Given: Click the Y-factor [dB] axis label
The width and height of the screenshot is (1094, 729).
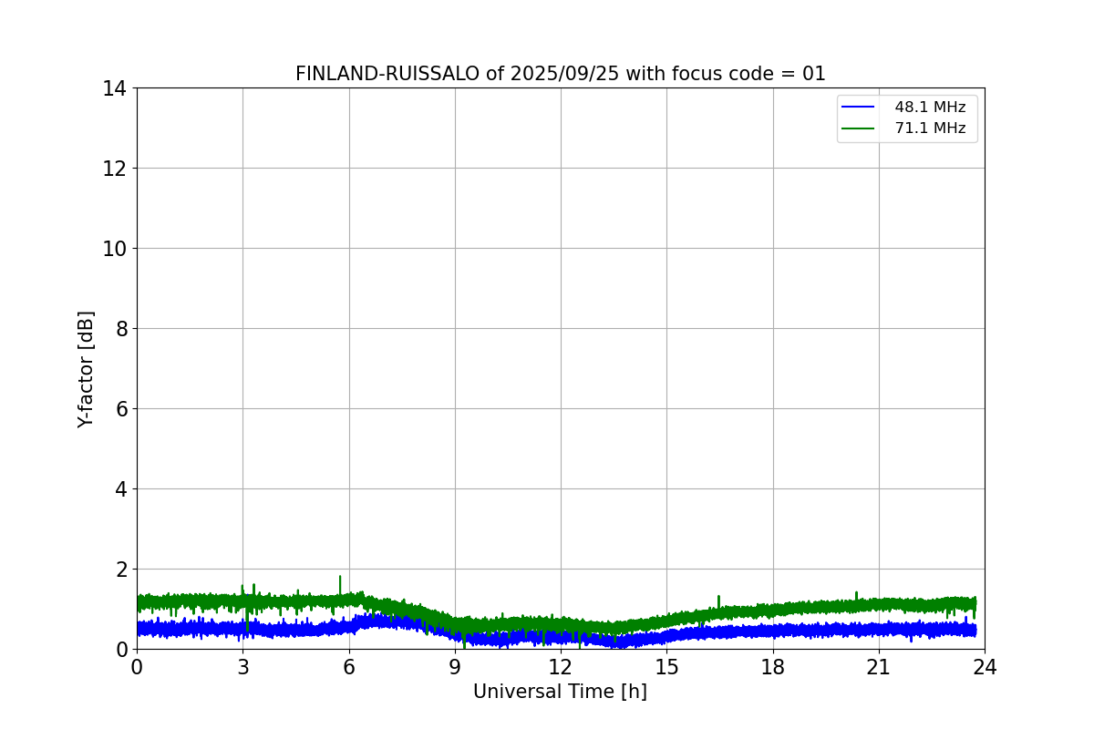Looking at the screenshot, I should pos(86,369).
